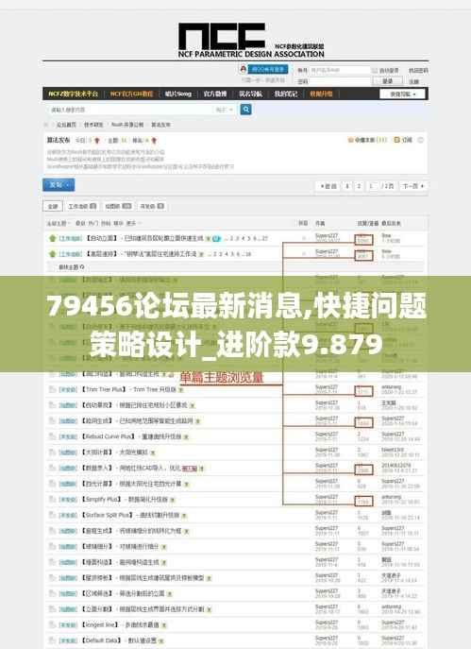Click the 论坛首页 breadcrumb link
This screenshot has width=471, height=649.
[x=66, y=125]
